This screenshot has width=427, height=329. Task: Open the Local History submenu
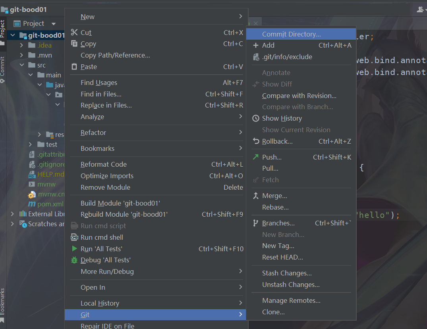tap(157, 303)
